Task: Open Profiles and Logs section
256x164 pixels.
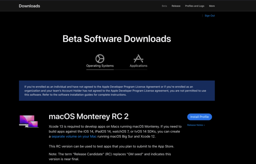Action: (x=195, y=6)
